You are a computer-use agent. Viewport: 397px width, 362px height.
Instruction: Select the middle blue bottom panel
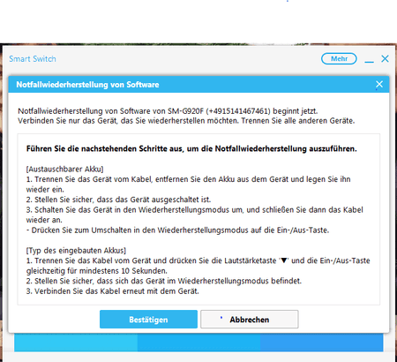tap(198, 343)
